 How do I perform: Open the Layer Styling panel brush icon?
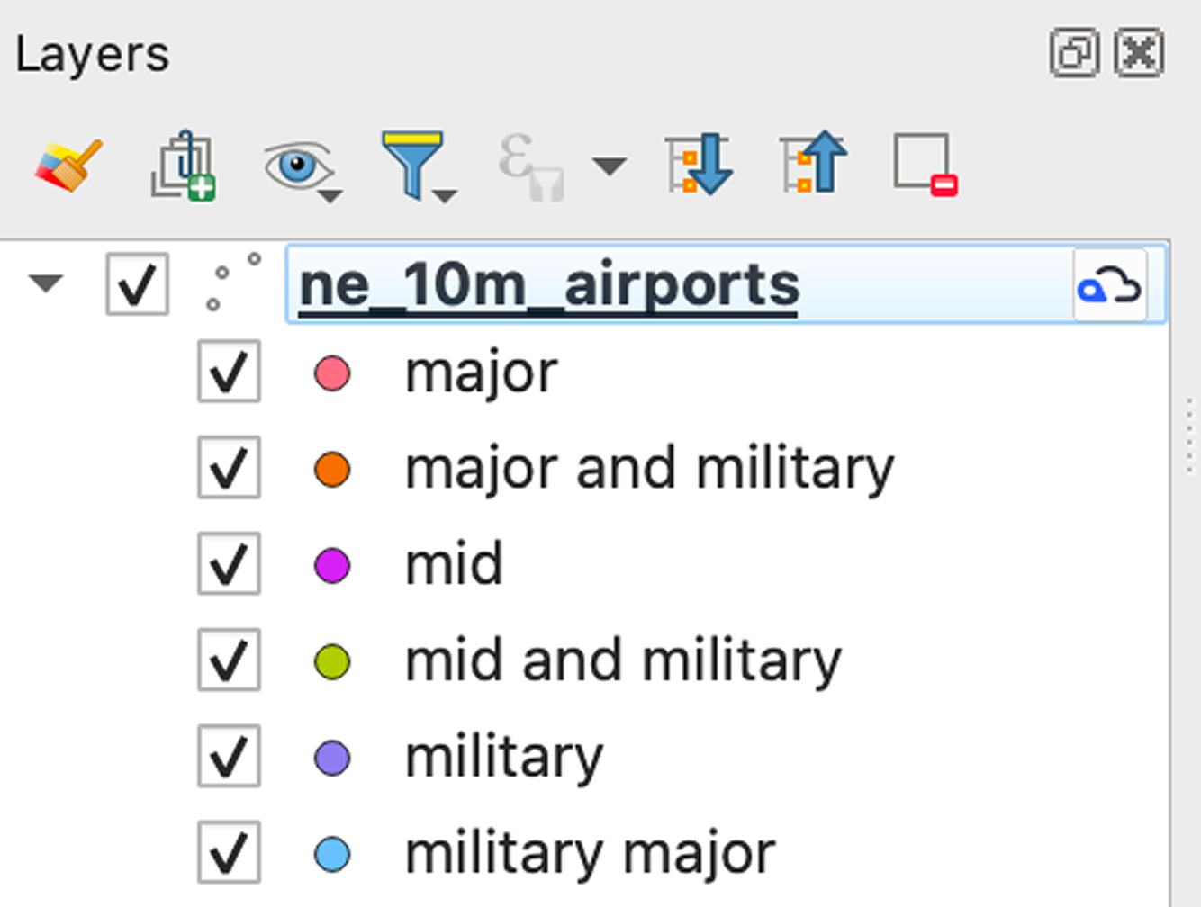pos(68,166)
